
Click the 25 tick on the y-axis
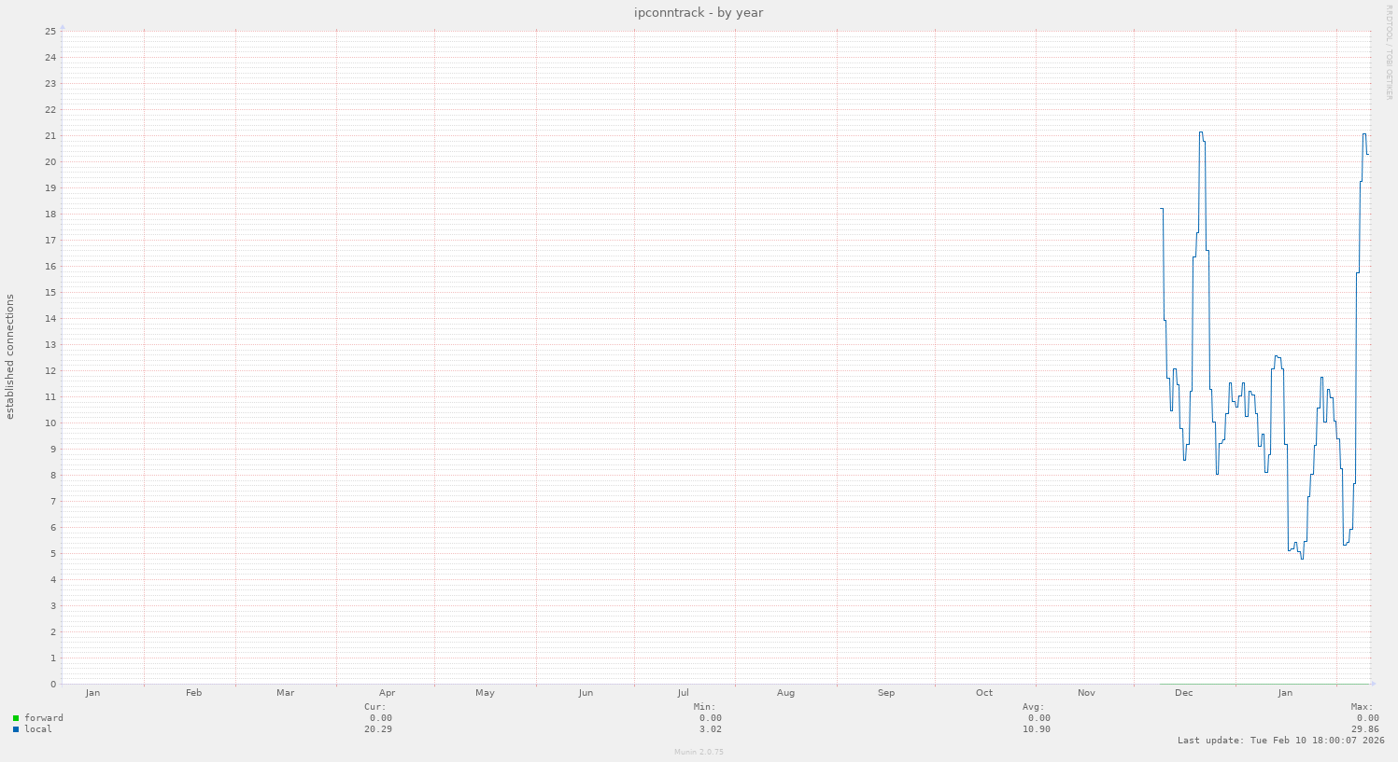[x=50, y=31]
